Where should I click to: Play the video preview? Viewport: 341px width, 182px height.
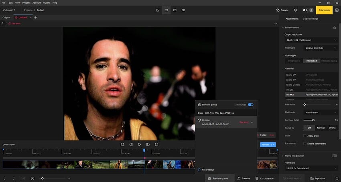pyautogui.click(x=139, y=144)
